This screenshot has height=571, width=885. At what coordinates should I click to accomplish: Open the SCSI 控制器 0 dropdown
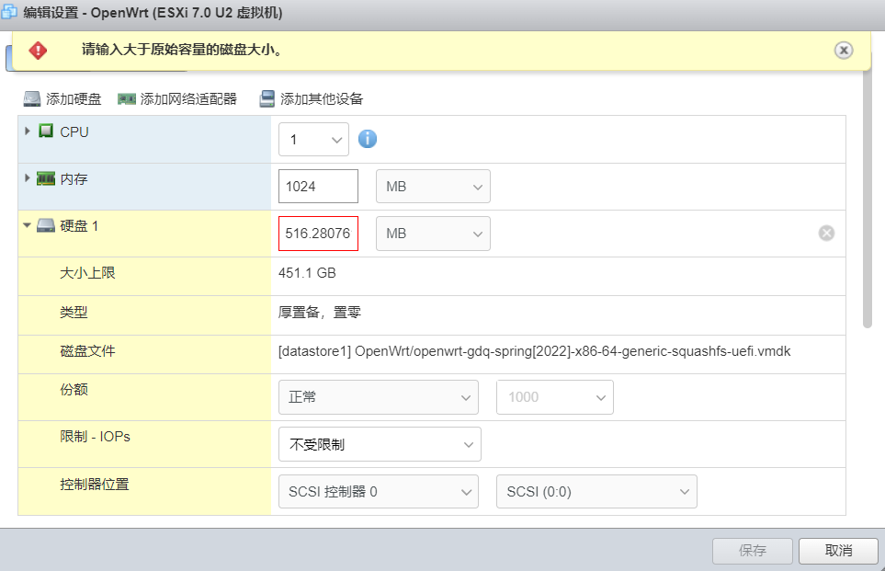tap(379, 491)
